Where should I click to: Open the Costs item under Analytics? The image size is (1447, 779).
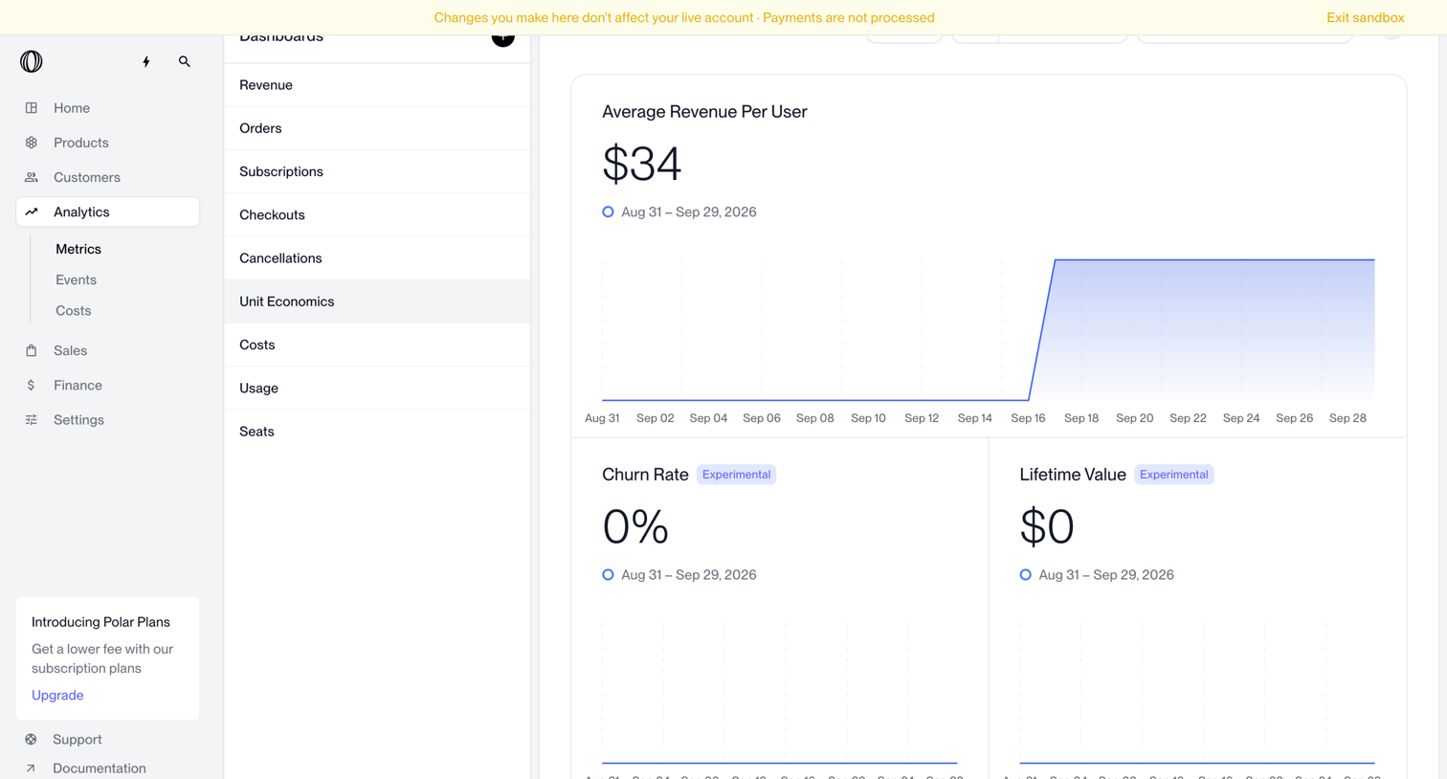coord(73,310)
